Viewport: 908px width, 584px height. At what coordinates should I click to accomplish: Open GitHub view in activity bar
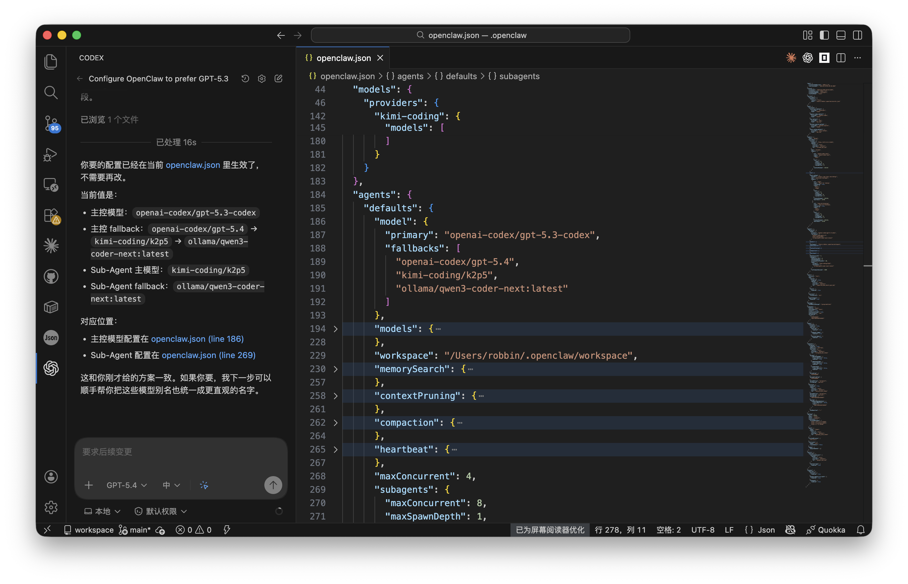coord(51,276)
